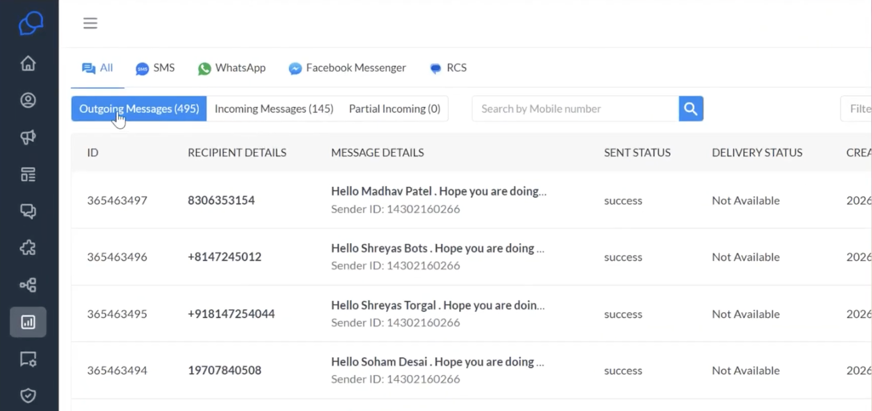Open the megaphone campaigns sidebar icon

(28, 137)
